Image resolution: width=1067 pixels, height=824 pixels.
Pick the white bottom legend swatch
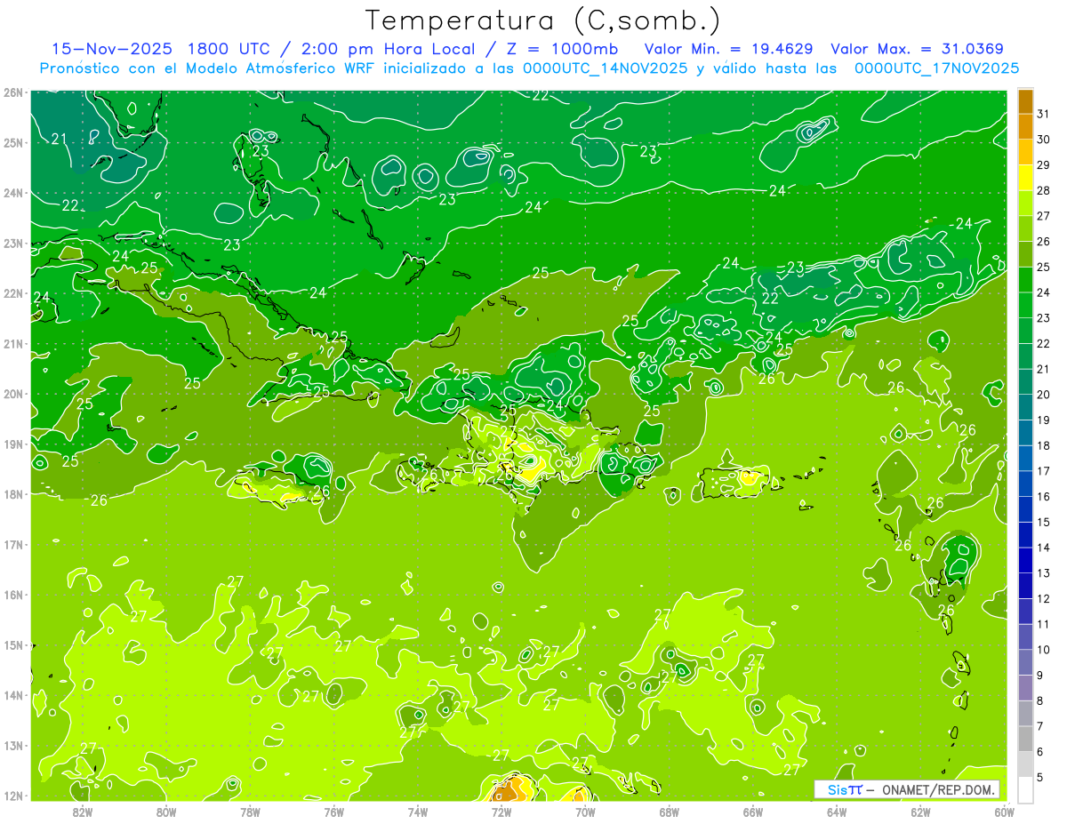1026,789
